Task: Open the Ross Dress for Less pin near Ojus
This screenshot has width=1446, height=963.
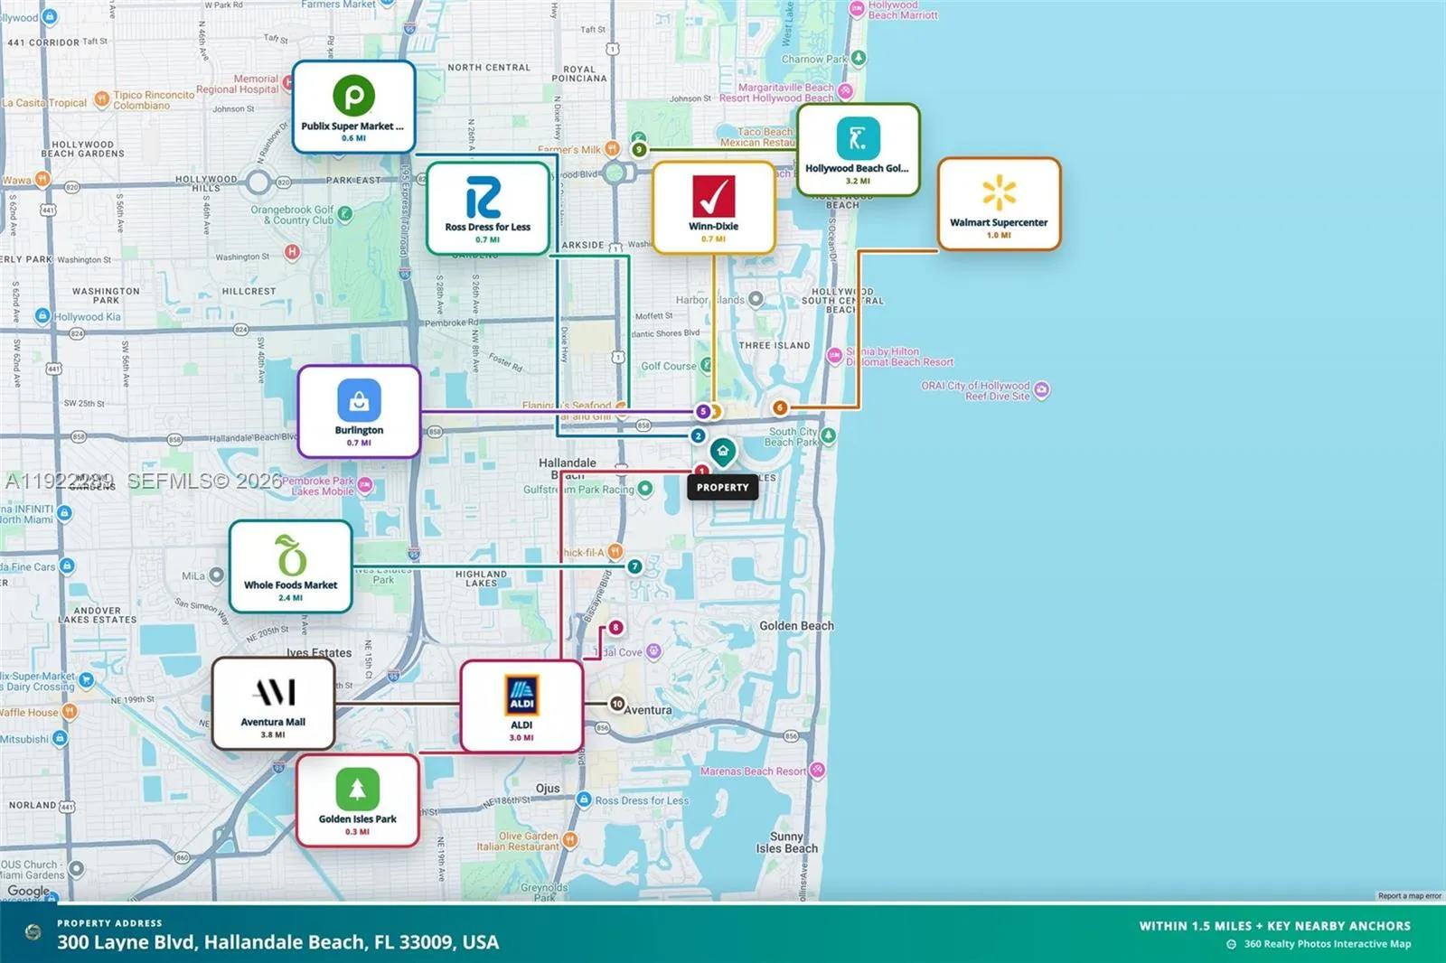Action: (584, 799)
